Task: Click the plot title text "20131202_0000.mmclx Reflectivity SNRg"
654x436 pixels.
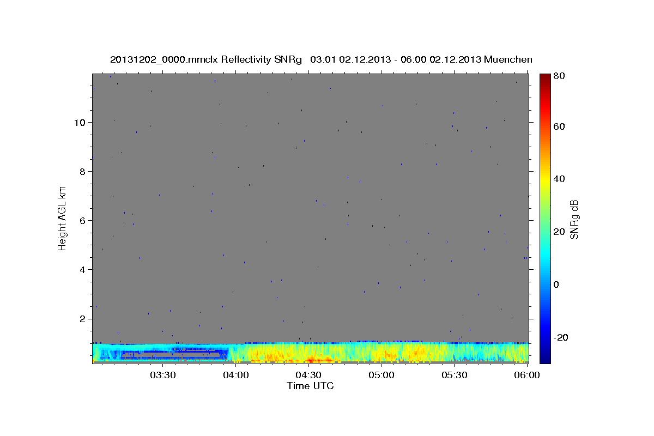Action: click(206, 59)
